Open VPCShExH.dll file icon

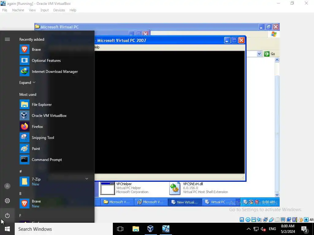click(175, 188)
